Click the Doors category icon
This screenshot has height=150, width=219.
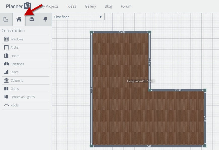(x=6, y=56)
